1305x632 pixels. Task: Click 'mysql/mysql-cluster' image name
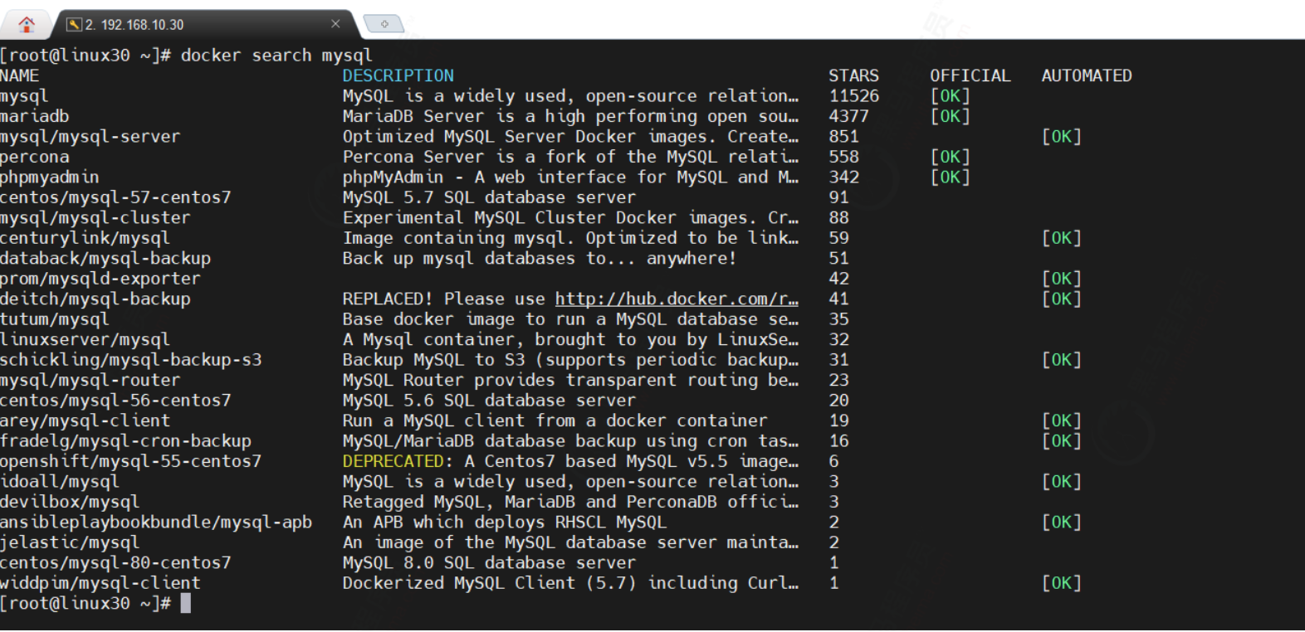(x=95, y=217)
